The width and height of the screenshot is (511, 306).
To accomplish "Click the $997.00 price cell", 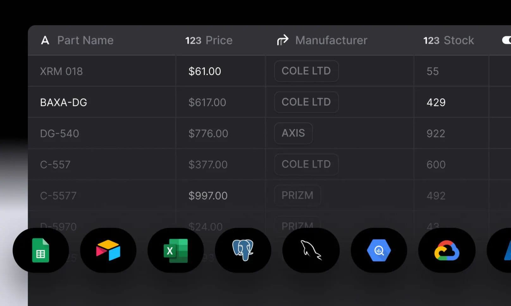I will pos(221,195).
